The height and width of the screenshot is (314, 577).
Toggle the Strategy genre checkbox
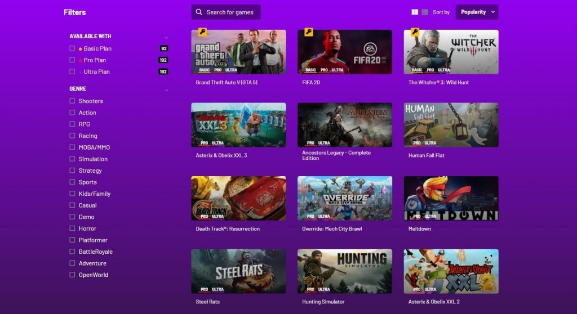(x=72, y=171)
